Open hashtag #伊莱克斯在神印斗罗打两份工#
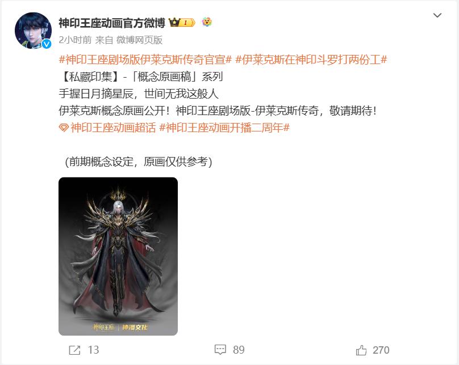459x365 pixels. (311, 60)
